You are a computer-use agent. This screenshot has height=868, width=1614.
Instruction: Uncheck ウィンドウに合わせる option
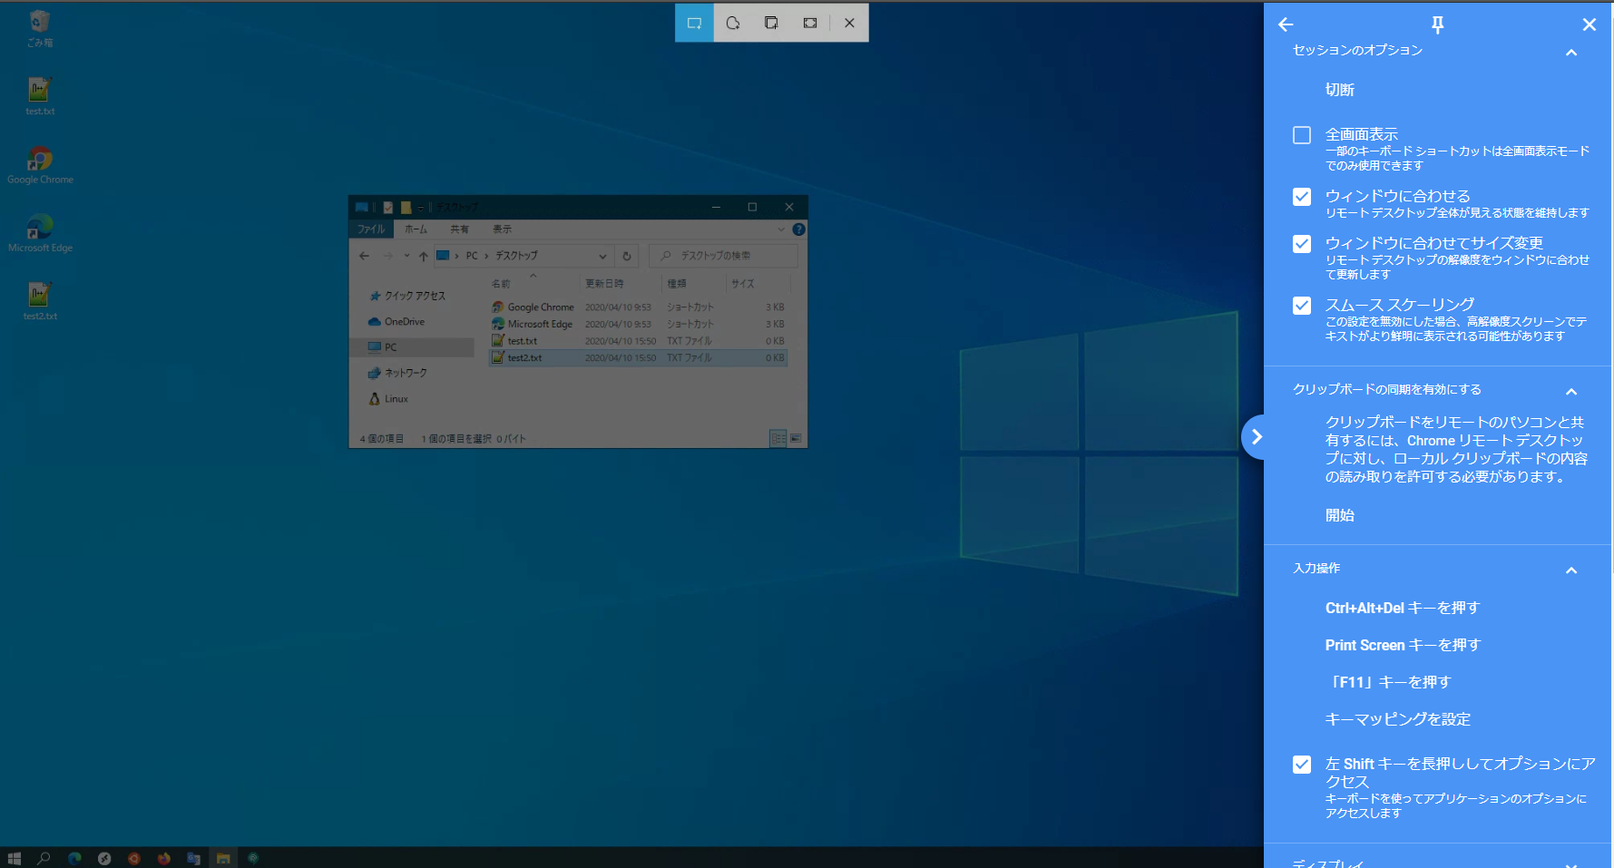pyautogui.click(x=1302, y=197)
